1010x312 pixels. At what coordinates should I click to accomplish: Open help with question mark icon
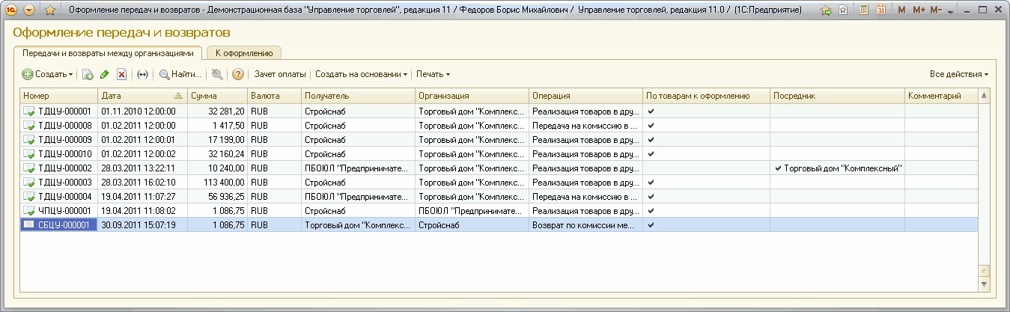[x=238, y=74]
